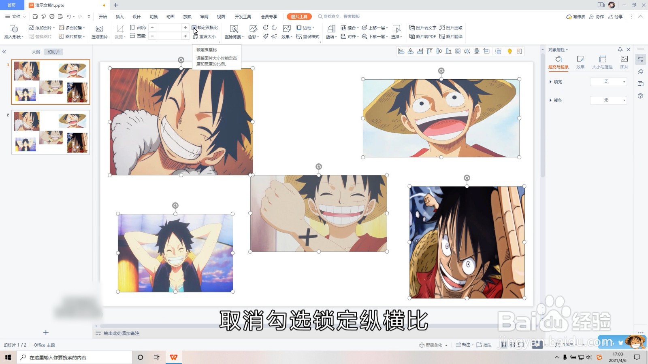The image size is (648, 364).
Task: Pin the 对象属性 panel
Action: 620,49
